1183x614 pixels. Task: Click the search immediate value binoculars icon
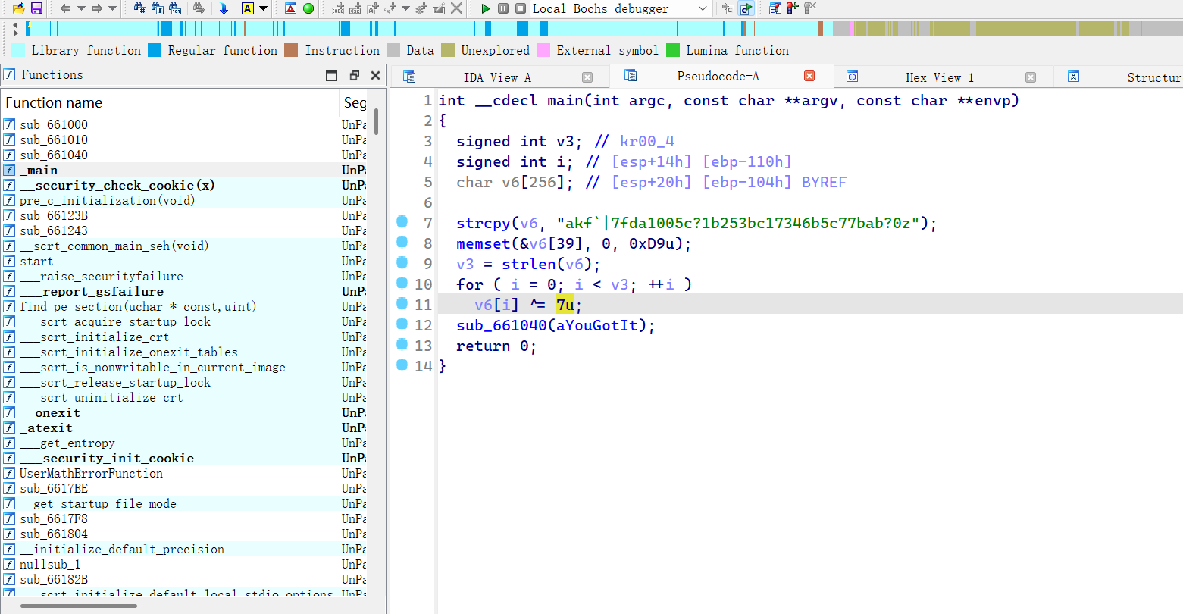(x=140, y=8)
